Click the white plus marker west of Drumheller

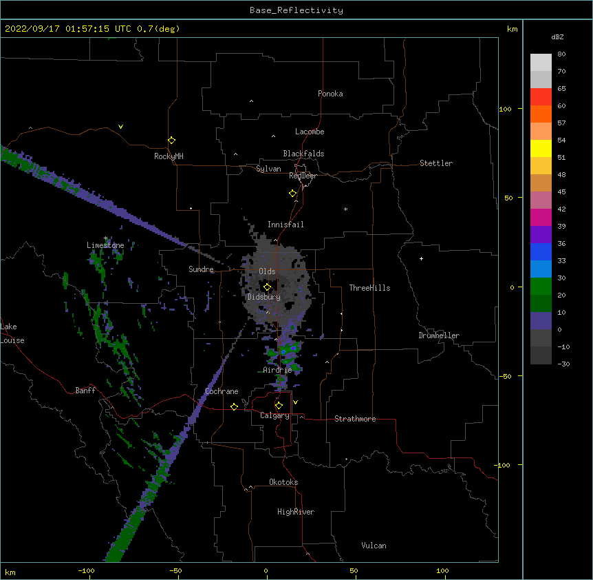coord(421,258)
